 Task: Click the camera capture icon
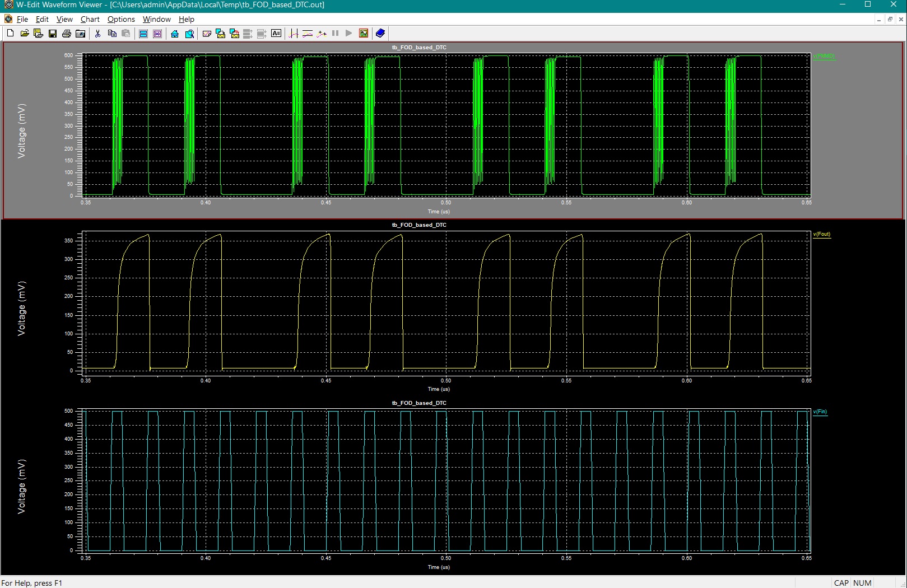click(x=81, y=33)
